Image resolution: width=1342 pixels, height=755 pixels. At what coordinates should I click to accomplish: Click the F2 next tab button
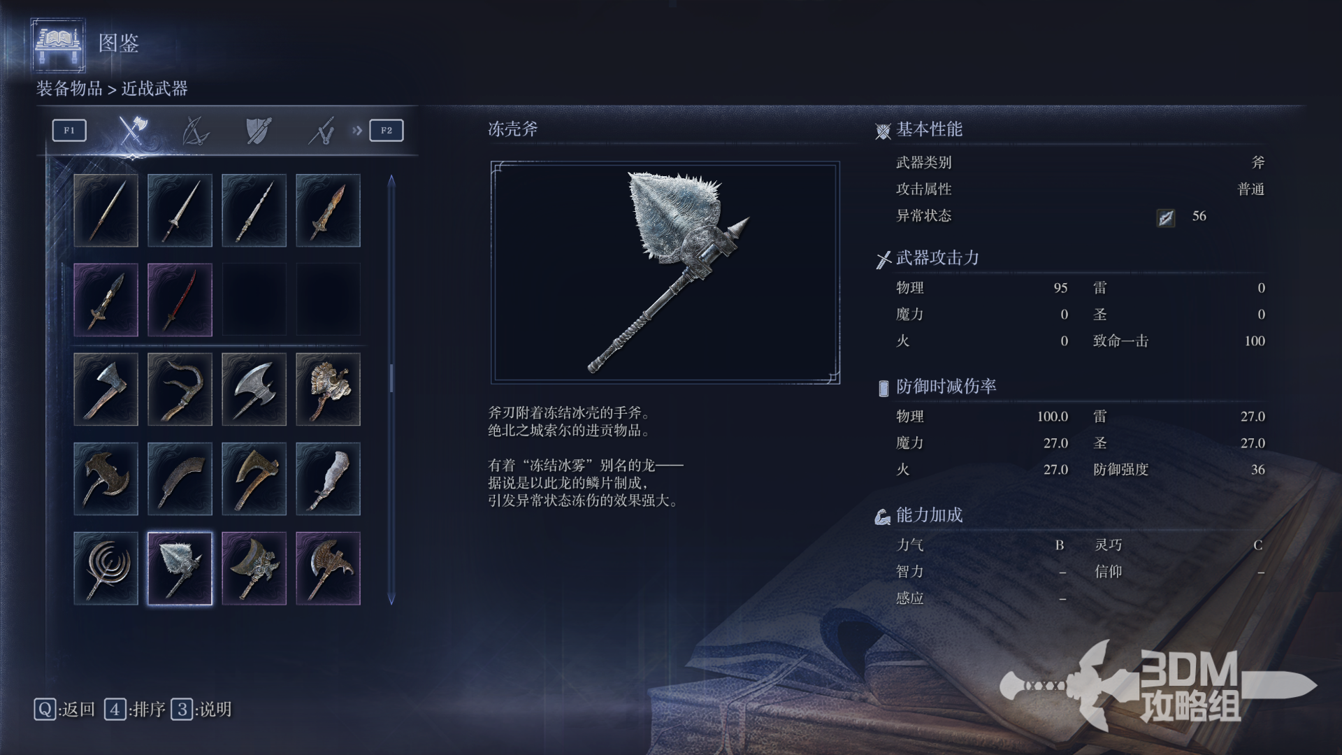tap(387, 130)
